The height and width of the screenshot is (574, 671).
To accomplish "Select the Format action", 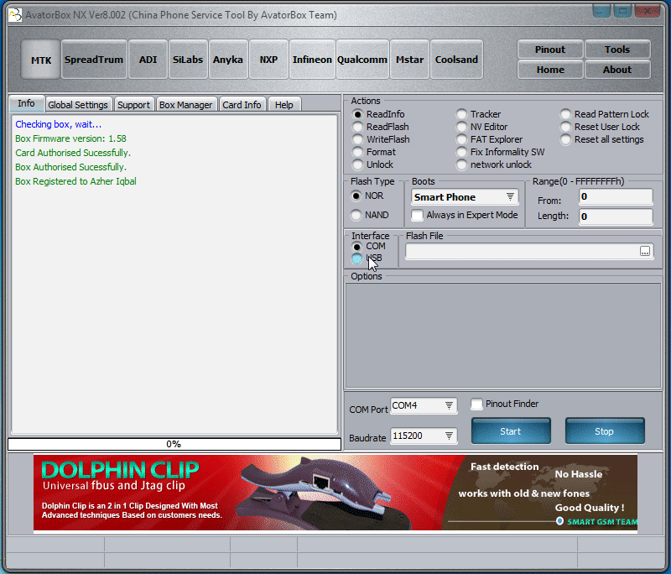I will [x=374, y=152].
